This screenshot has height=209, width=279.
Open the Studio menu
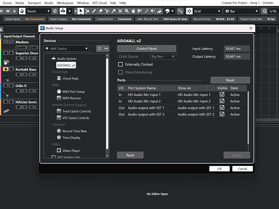[x=49, y=3]
